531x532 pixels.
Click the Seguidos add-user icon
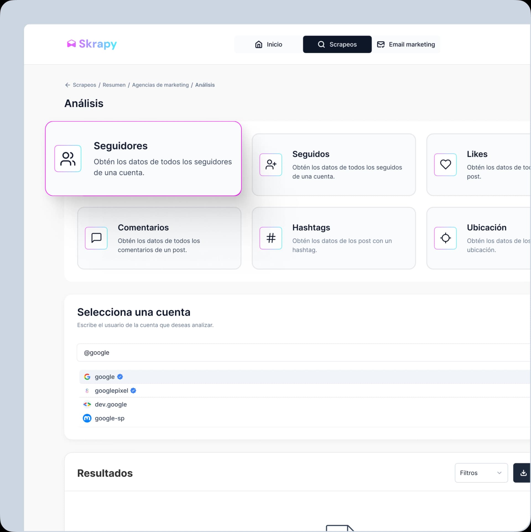coord(271,165)
